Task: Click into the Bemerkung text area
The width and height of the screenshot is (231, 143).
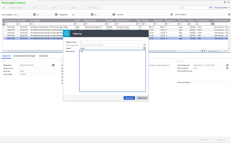Action: click(112, 71)
